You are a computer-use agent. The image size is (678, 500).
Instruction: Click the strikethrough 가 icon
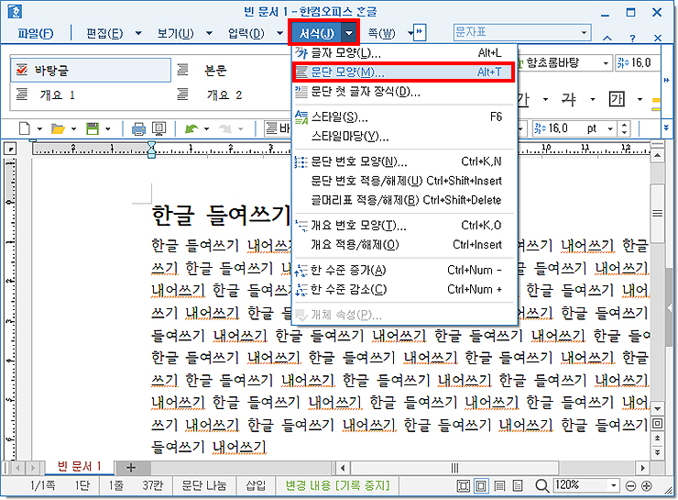pos(568,100)
